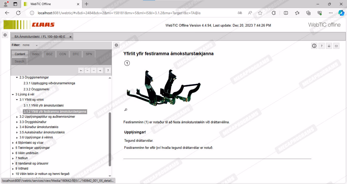The image size is (347, 184).
Task: Collapse the 3 Lýsing á vél section
Action: pos(13,95)
